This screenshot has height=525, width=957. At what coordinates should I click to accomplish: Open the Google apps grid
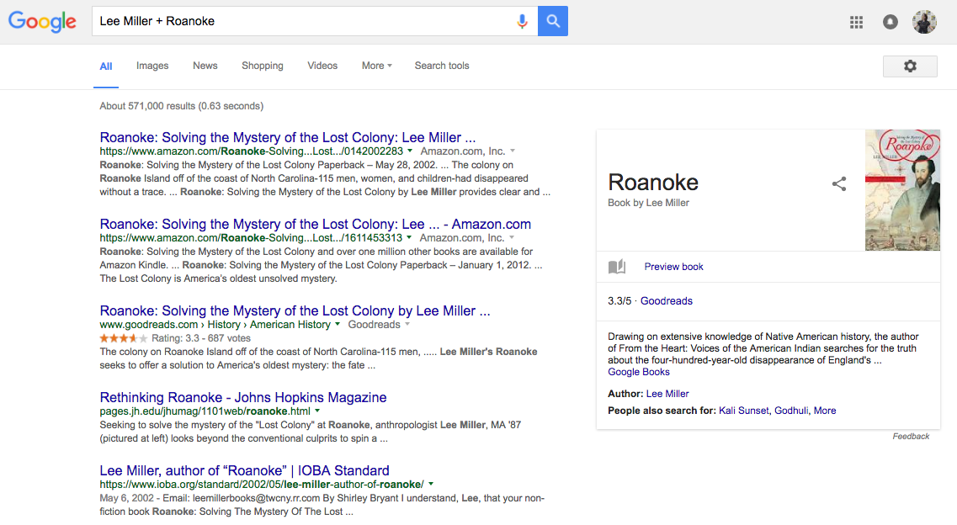tap(856, 23)
